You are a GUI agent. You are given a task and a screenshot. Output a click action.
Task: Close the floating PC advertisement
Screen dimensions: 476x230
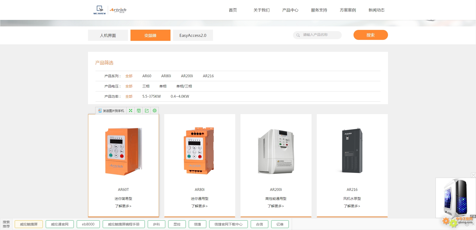473,175
